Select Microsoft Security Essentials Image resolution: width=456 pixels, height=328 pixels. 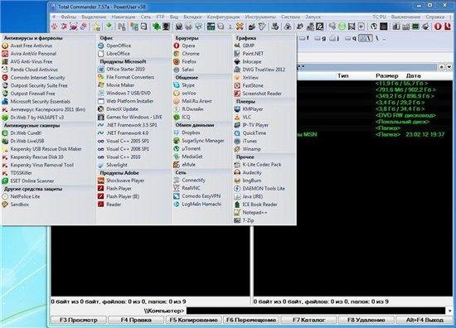tap(36, 101)
